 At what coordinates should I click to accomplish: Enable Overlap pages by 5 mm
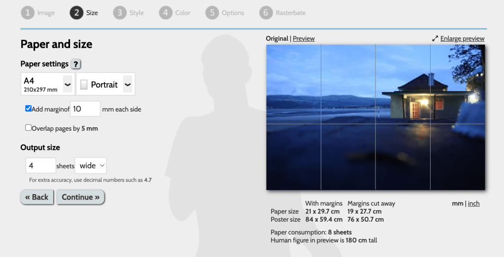(29, 128)
